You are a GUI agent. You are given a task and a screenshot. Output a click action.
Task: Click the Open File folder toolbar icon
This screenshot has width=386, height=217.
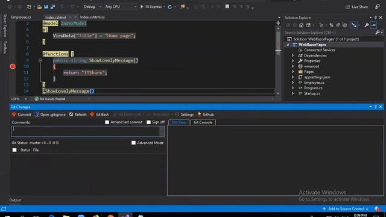point(39,7)
